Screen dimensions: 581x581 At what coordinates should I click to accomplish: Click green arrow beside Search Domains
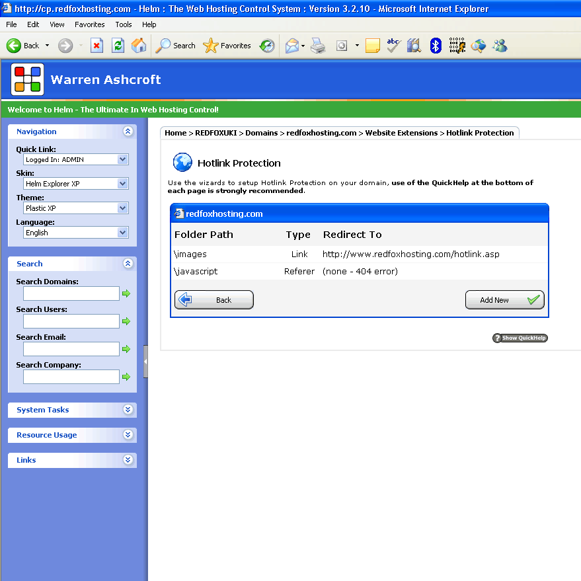(126, 293)
